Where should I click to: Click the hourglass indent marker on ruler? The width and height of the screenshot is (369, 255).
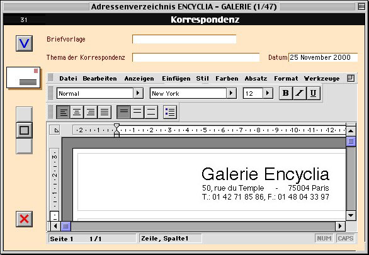(116, 130)
